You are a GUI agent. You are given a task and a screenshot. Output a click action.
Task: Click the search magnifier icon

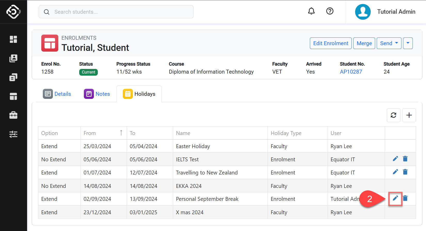click(46, 12)
